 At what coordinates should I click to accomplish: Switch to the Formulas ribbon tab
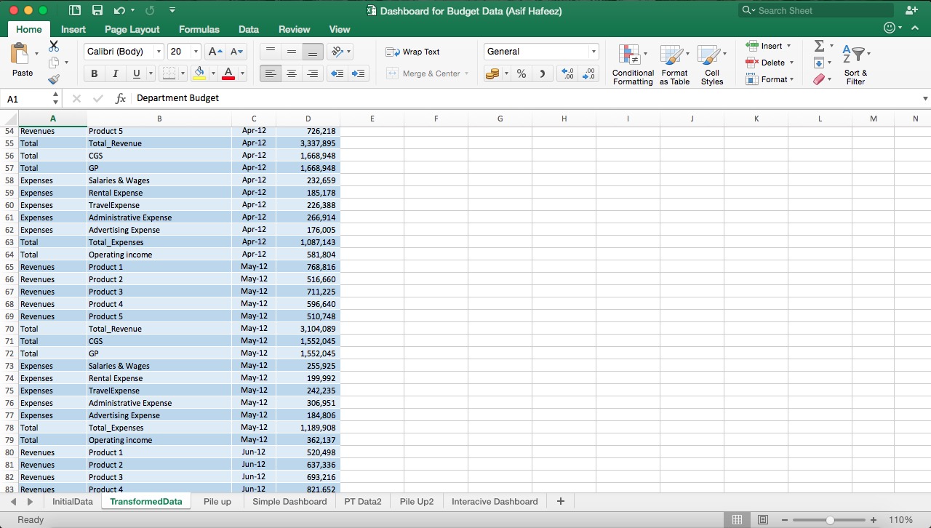pos(199,29)
